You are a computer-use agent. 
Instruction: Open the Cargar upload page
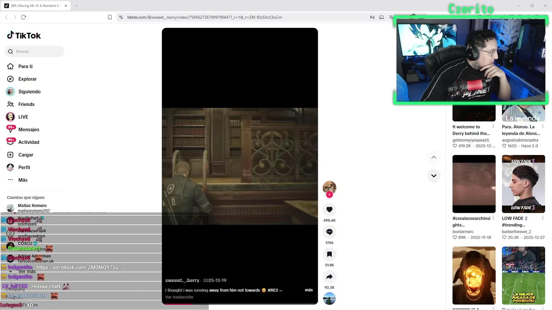coord(26,155)
